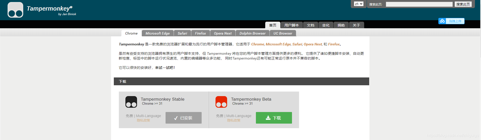Select the 首页 navigation tab
This screenshot has width=481, height=140.
pyautogui.click(x=273, y=25)
